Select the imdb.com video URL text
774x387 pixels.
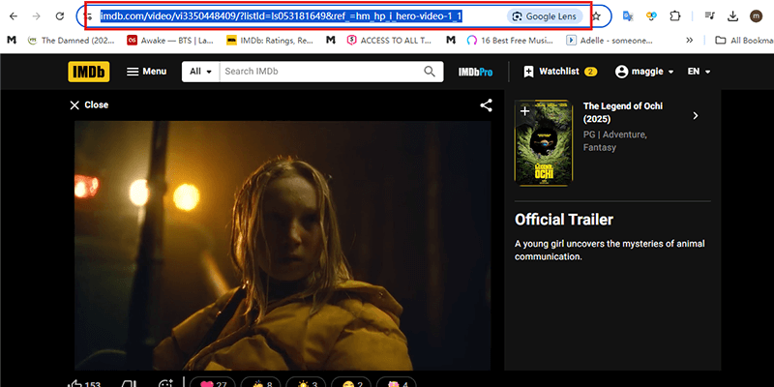point(281,16)
